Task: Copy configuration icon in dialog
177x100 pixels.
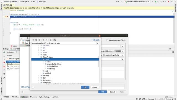Action: tap(27, 38)
